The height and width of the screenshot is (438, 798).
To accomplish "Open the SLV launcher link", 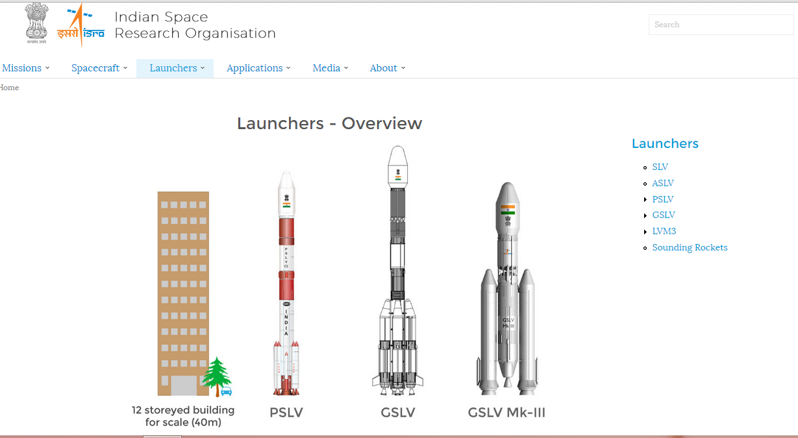I will (660, 167).
